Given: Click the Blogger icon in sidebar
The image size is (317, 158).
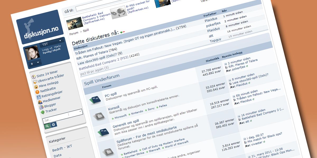Looking at the screenshot, I should [x=41, y=107].
